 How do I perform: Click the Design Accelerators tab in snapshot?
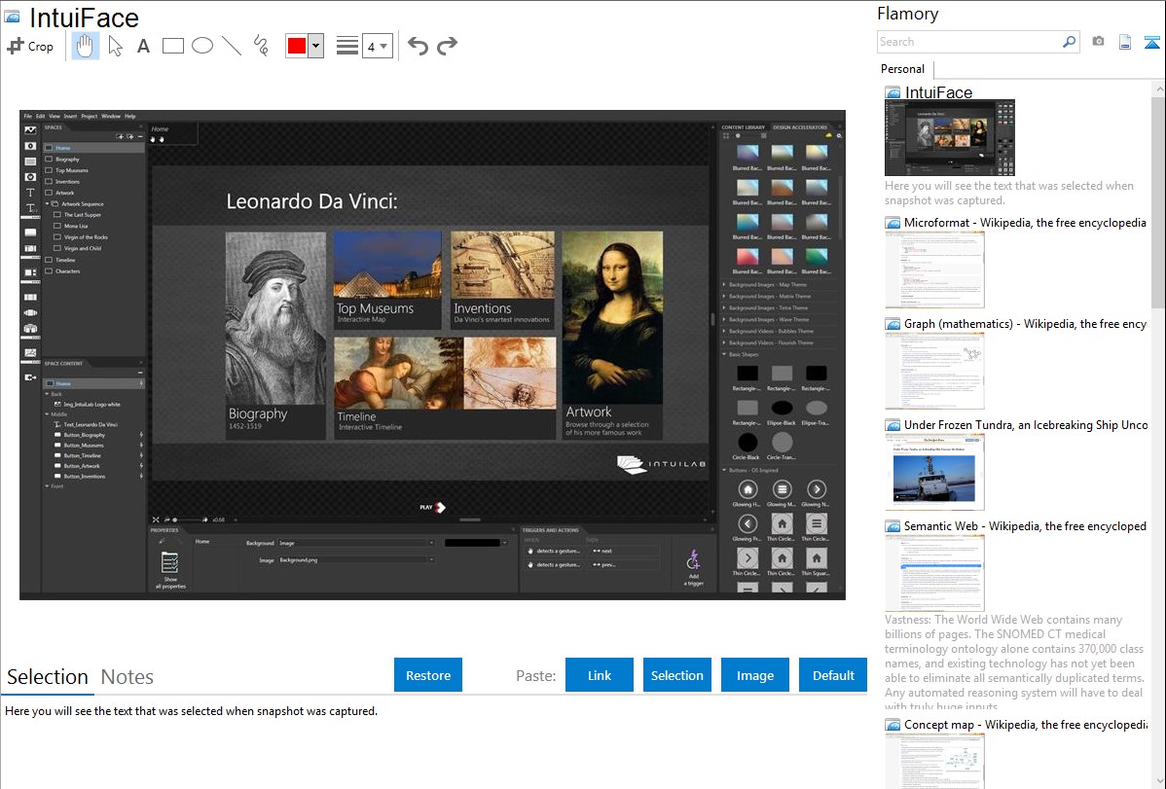tap(800, 127)
